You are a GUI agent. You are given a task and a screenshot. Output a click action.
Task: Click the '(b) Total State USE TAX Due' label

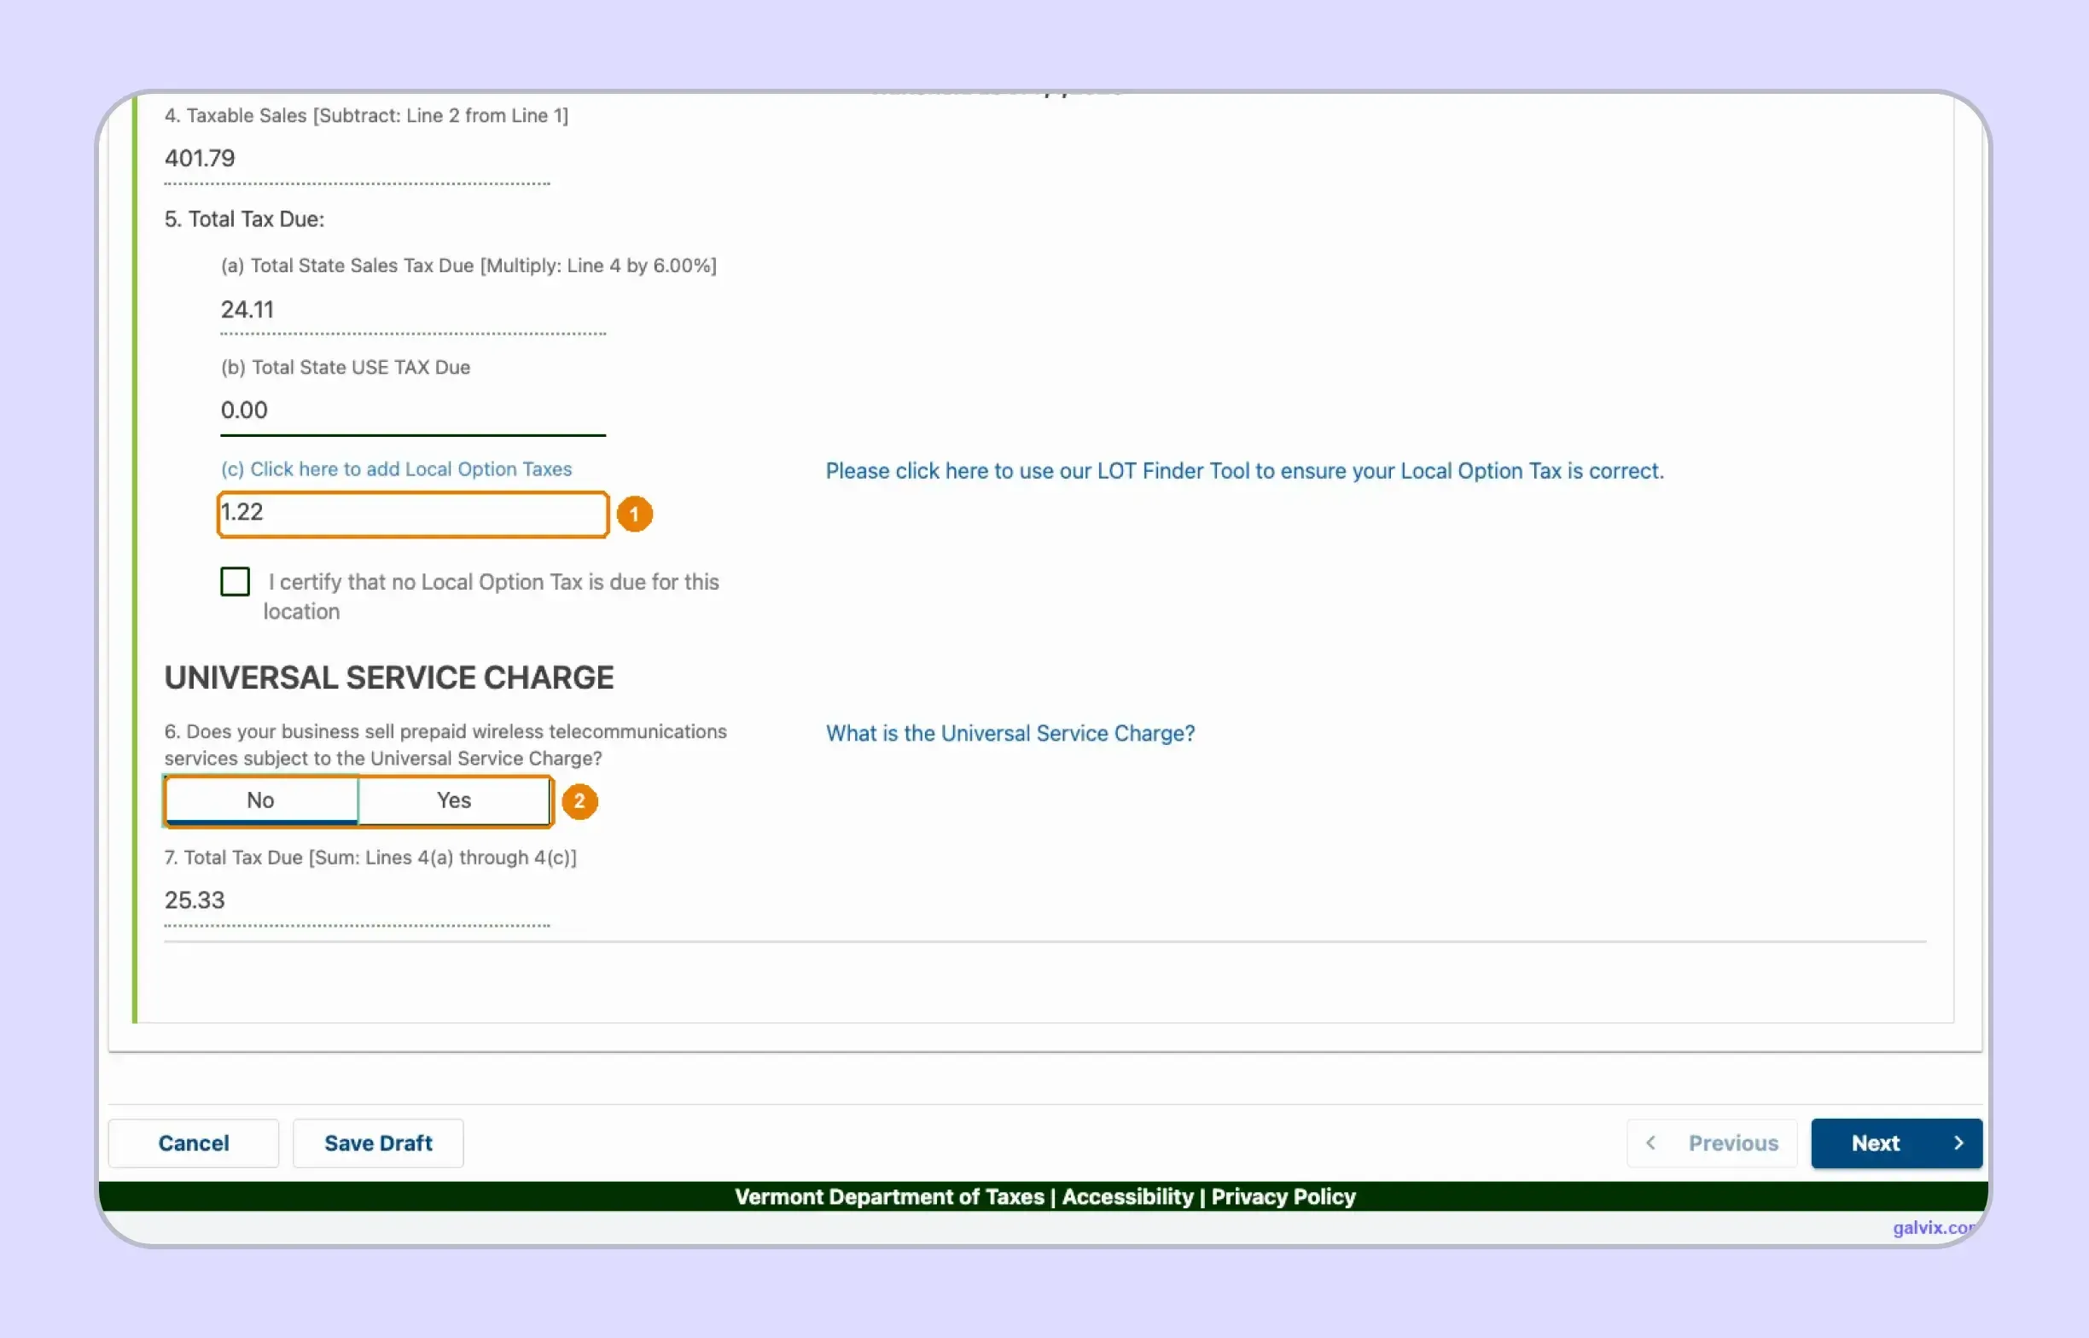345,368
